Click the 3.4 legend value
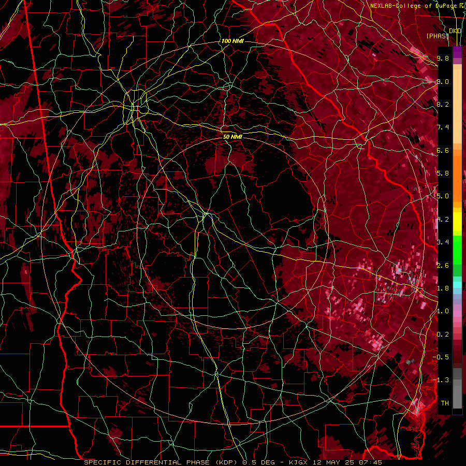Viewport: 466px width, 466px height. 443,242
